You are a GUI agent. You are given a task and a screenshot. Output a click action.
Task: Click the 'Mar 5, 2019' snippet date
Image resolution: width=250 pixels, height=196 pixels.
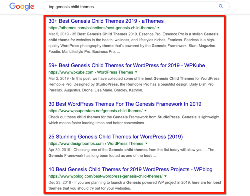coord(58,34)
